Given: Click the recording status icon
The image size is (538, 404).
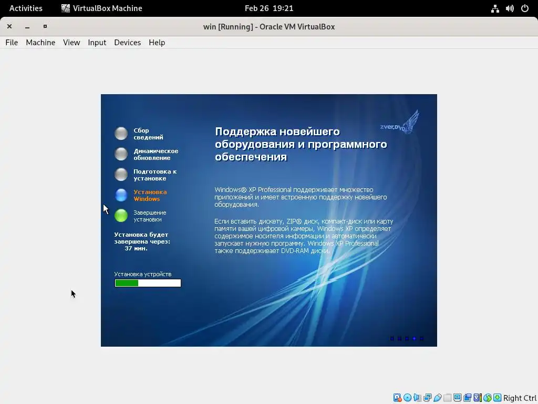Looking at the screenshot, I should [x=467, y=398].
